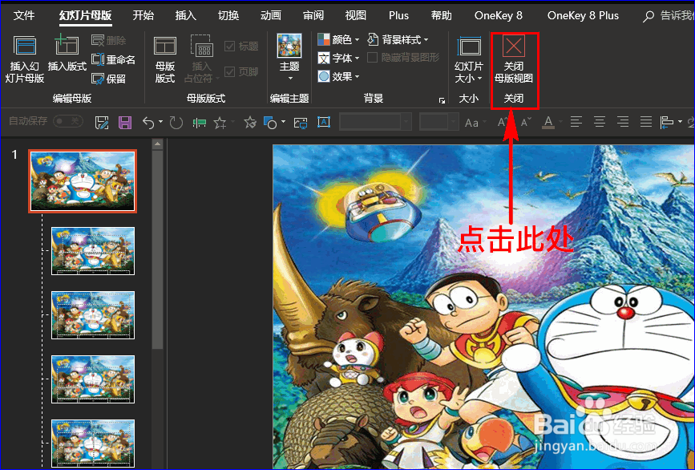Click the Center align icon
Image resolution: width=695 pixels, height=470 pixels.
(x=600, y=121)
